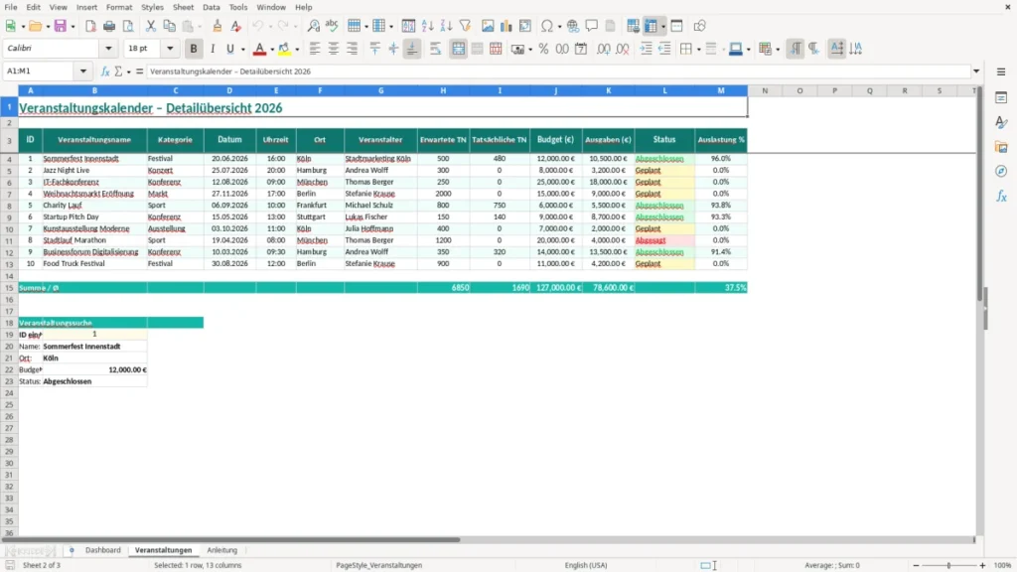Open the font size dropdown list
The height and width of the screenshot is (572, 1017).
pyautogui.click(x=170, y=49)
